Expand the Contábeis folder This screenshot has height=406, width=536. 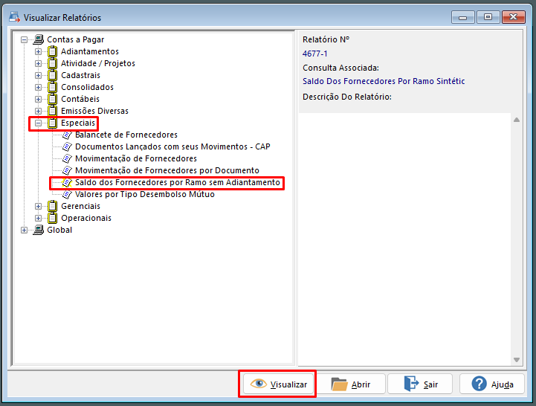(x=39, y=99)
